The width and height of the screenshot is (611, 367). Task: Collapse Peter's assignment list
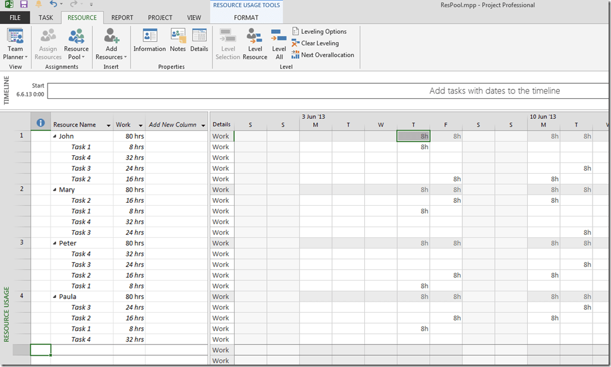pyautogui.click(x=55, y=243)
